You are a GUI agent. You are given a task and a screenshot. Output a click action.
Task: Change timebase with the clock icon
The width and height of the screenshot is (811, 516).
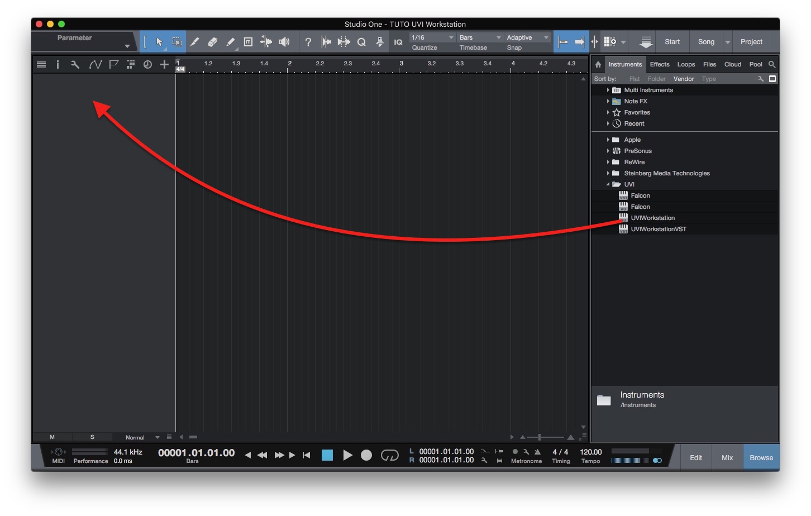[147, 65]
